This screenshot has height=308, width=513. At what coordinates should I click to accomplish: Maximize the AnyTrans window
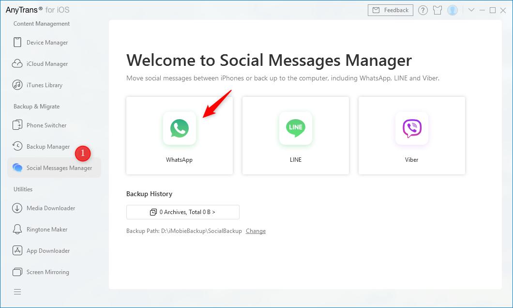pyautogui.click(x=492, y=11)
